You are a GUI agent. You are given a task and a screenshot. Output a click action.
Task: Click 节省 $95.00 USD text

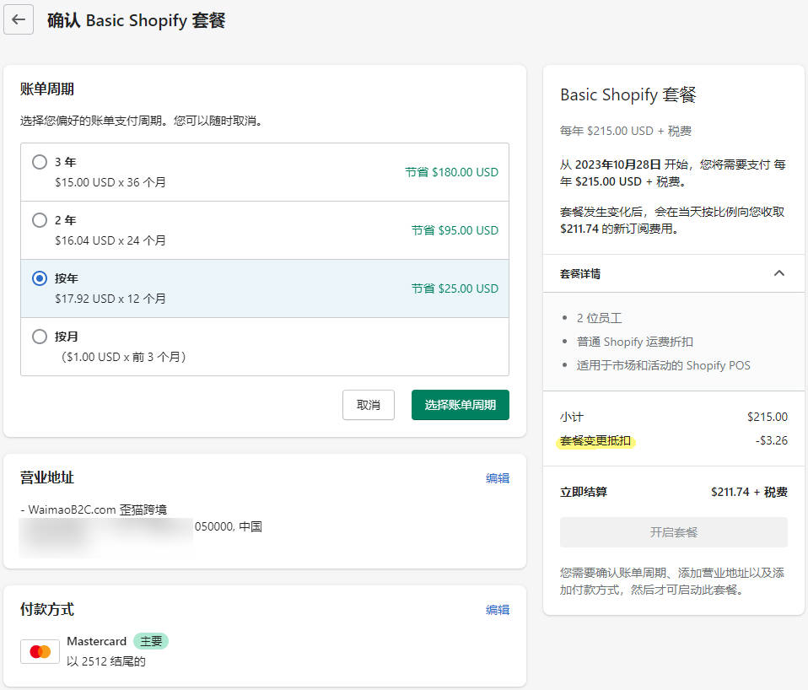coord(455,230)
